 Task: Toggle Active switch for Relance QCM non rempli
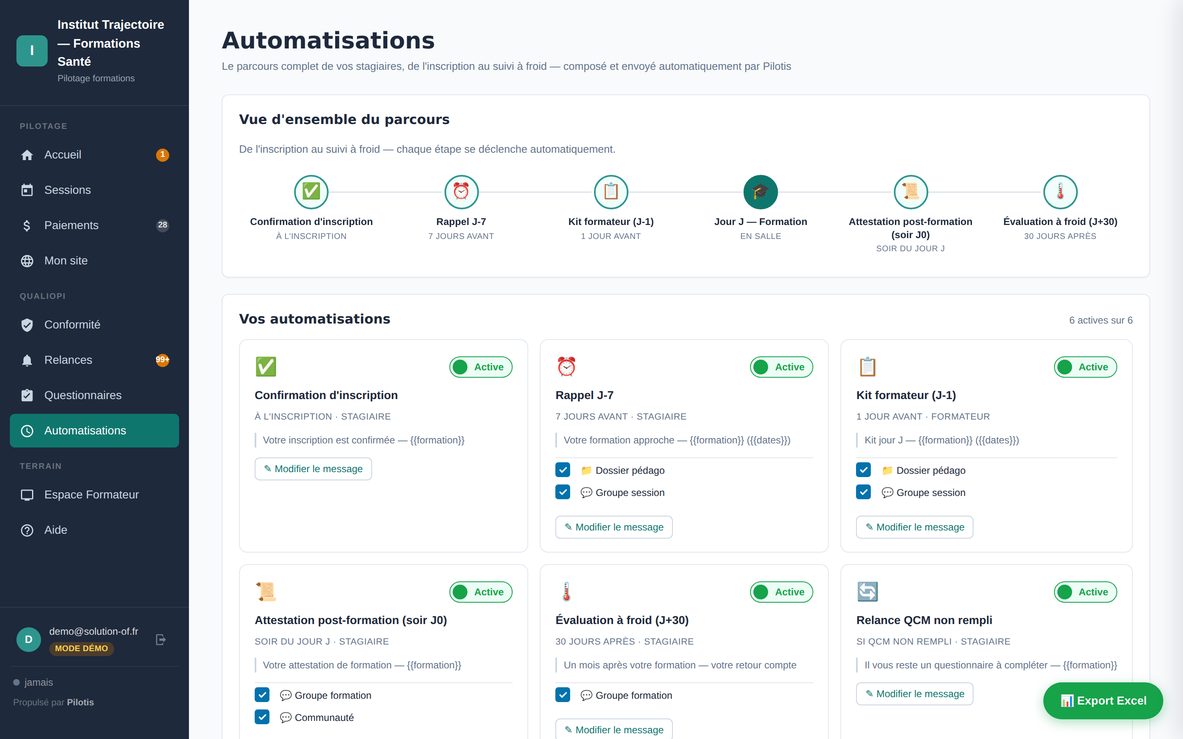coord(1085,592)
